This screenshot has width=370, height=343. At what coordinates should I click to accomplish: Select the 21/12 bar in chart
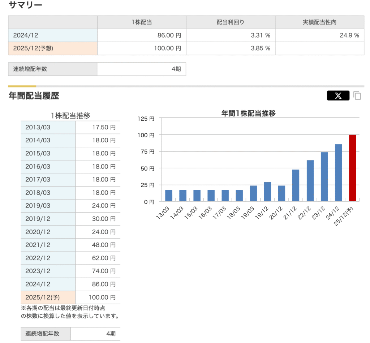(296, 185)
